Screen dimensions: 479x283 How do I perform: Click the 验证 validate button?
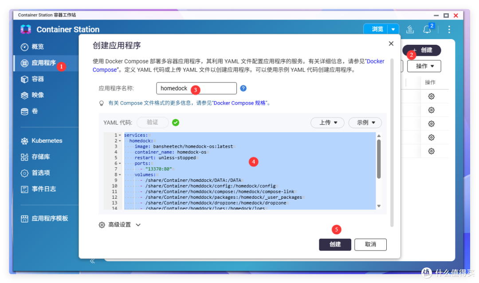[153, 122]
